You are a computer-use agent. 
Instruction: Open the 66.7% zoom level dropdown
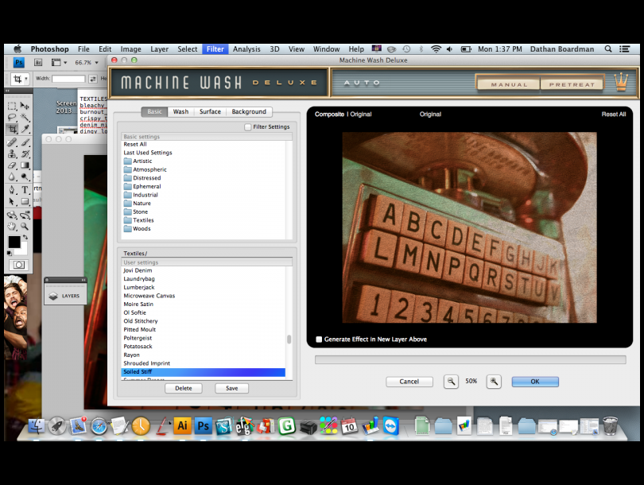point(86,62)
